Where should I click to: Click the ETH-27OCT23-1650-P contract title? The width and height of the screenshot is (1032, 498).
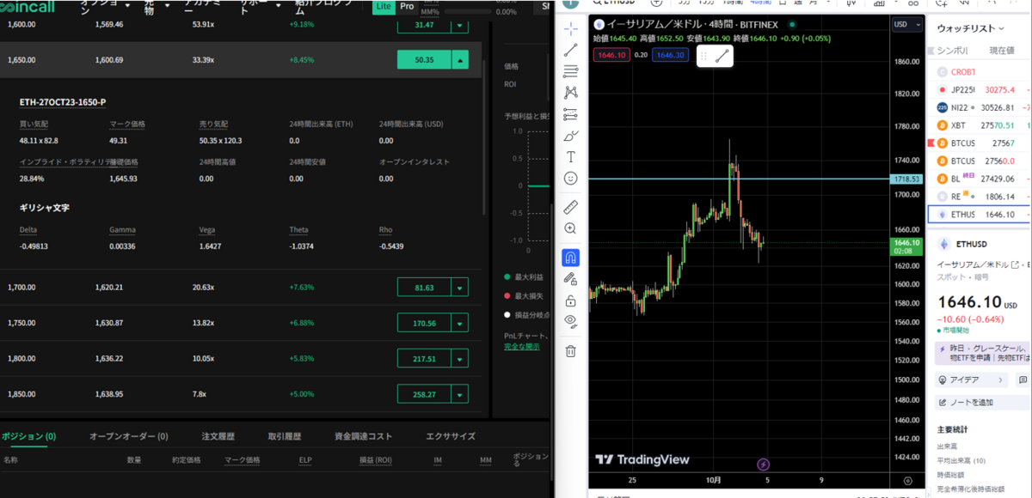pyautogui.click(x=63, y=102)
